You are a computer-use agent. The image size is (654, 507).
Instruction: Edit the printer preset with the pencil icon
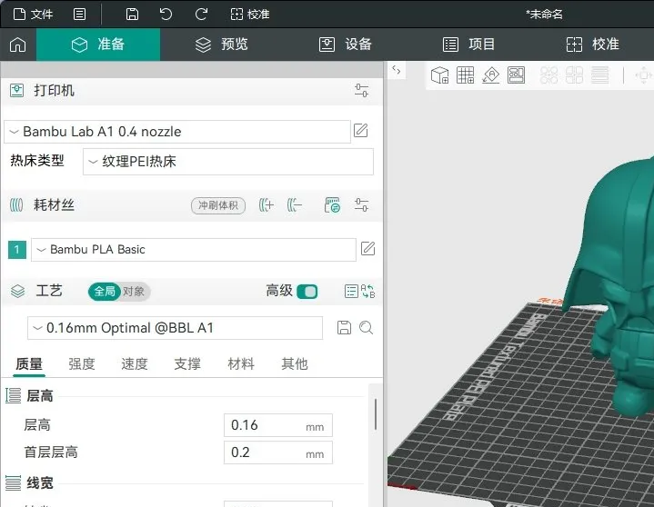pyautogui.click(x=361, y=131)
